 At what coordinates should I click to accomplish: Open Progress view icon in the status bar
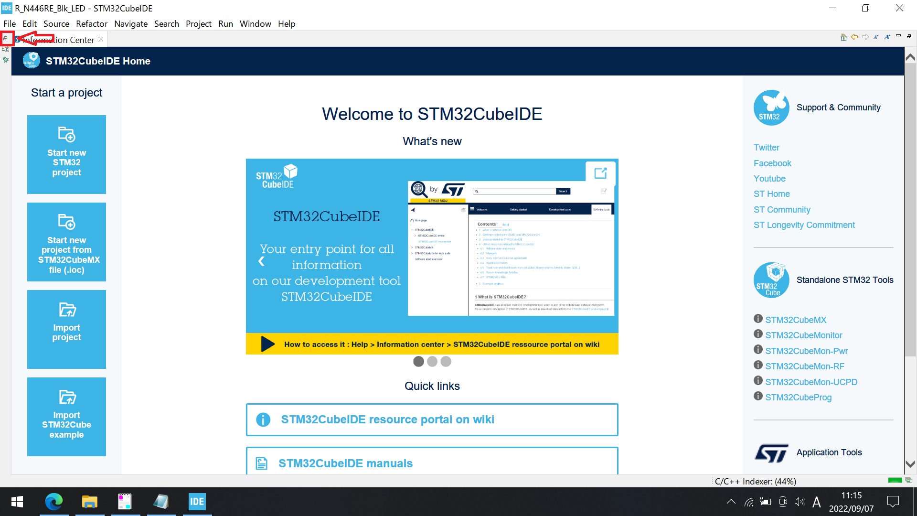point(908,480)
